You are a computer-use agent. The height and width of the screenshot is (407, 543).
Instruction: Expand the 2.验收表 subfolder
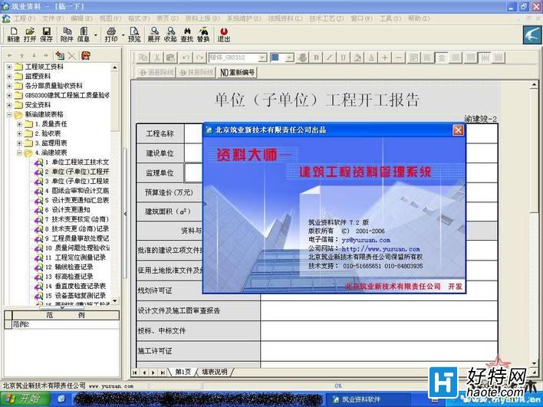tap(19, 133)
